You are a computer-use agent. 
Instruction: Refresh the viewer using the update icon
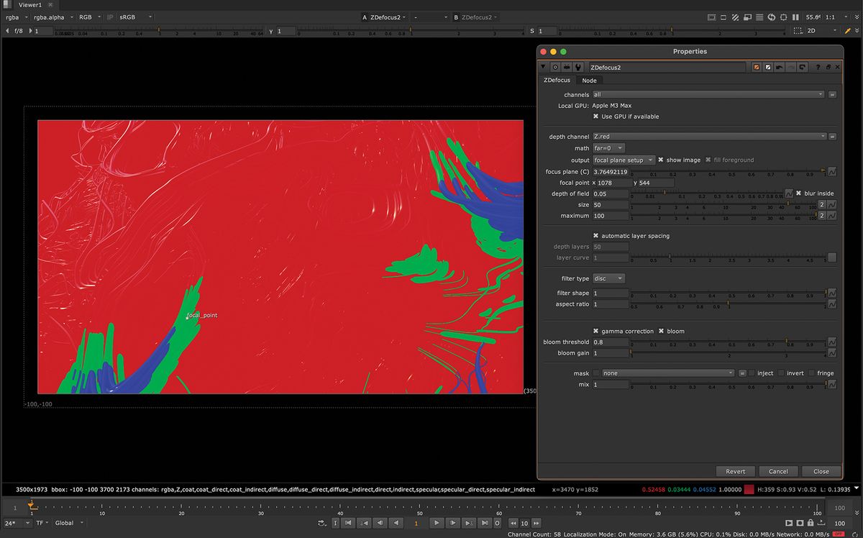click(772, 16)
